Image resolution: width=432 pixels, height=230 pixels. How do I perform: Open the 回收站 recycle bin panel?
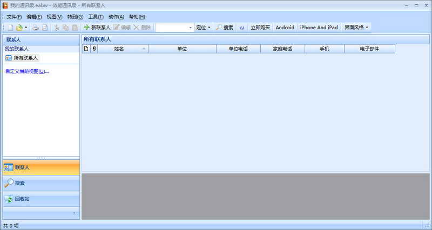[x=42, y=199]
